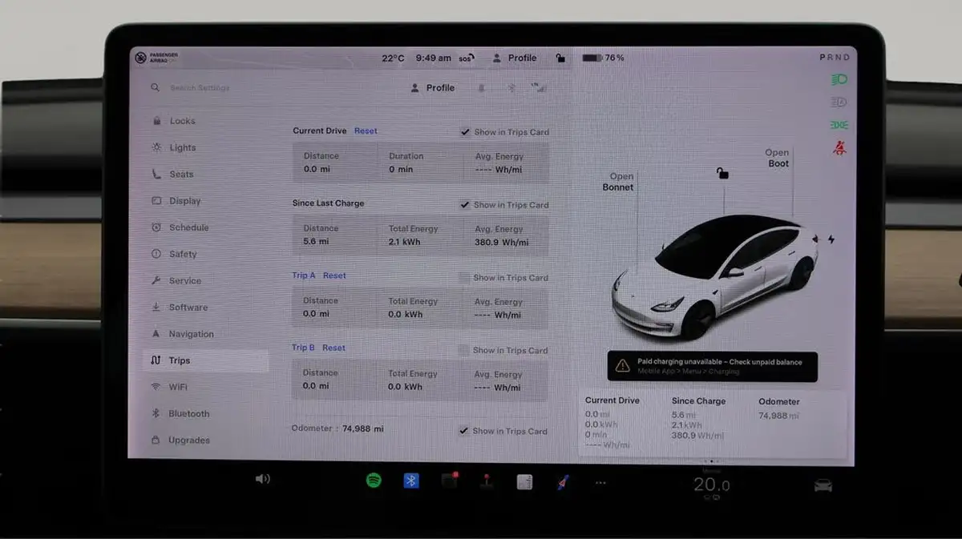Screen dimensions: 962x539
Task: Tap the green parking lights indicator
Action: click(x=839, y=125)
